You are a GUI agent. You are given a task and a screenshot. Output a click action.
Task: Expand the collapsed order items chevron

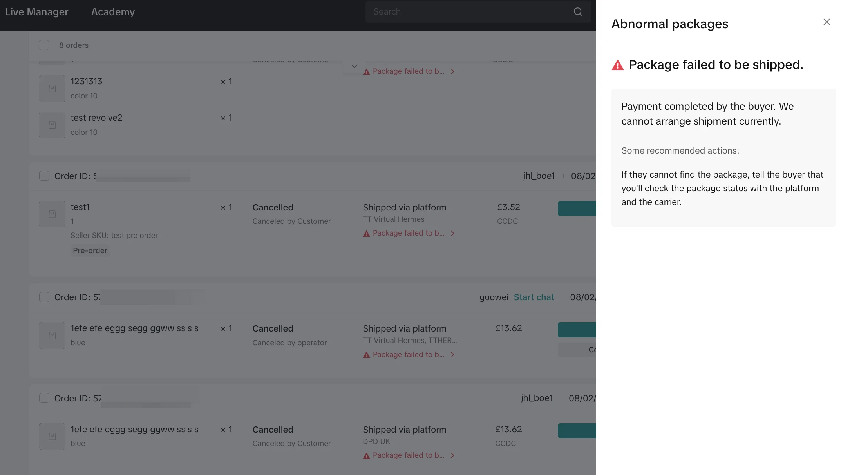[x=354, y=66]
